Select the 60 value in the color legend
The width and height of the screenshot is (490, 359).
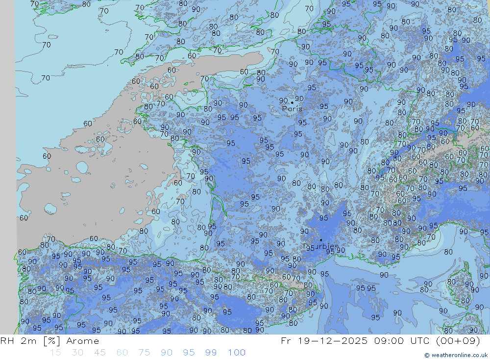coord(122,353)
